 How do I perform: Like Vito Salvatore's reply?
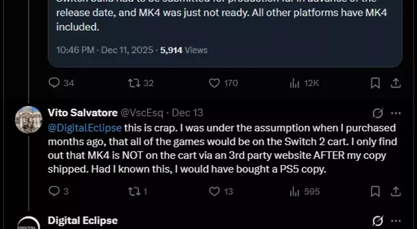(214, 191)
